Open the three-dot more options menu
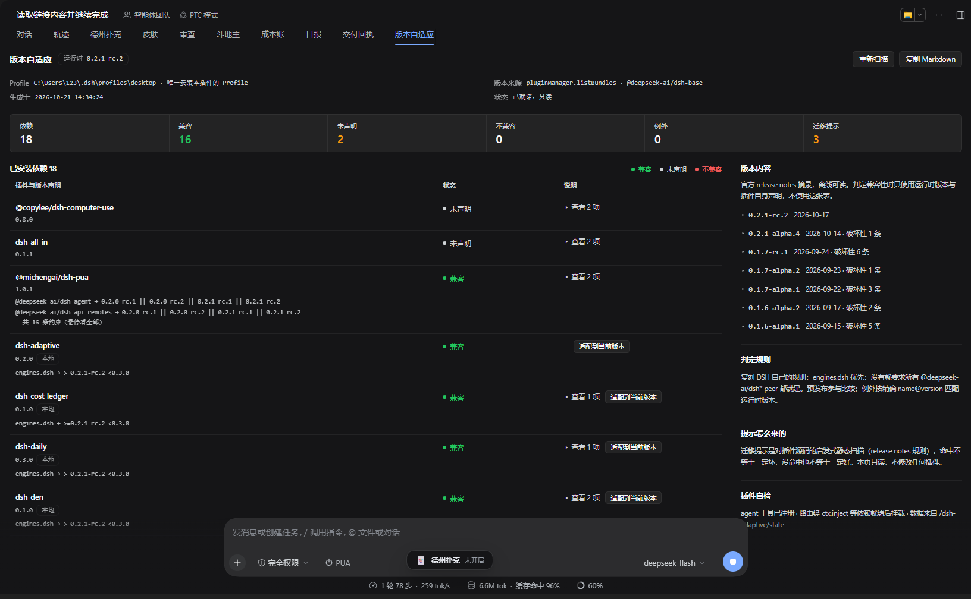The height and width of the screenshot is (599, 971). 939,15
